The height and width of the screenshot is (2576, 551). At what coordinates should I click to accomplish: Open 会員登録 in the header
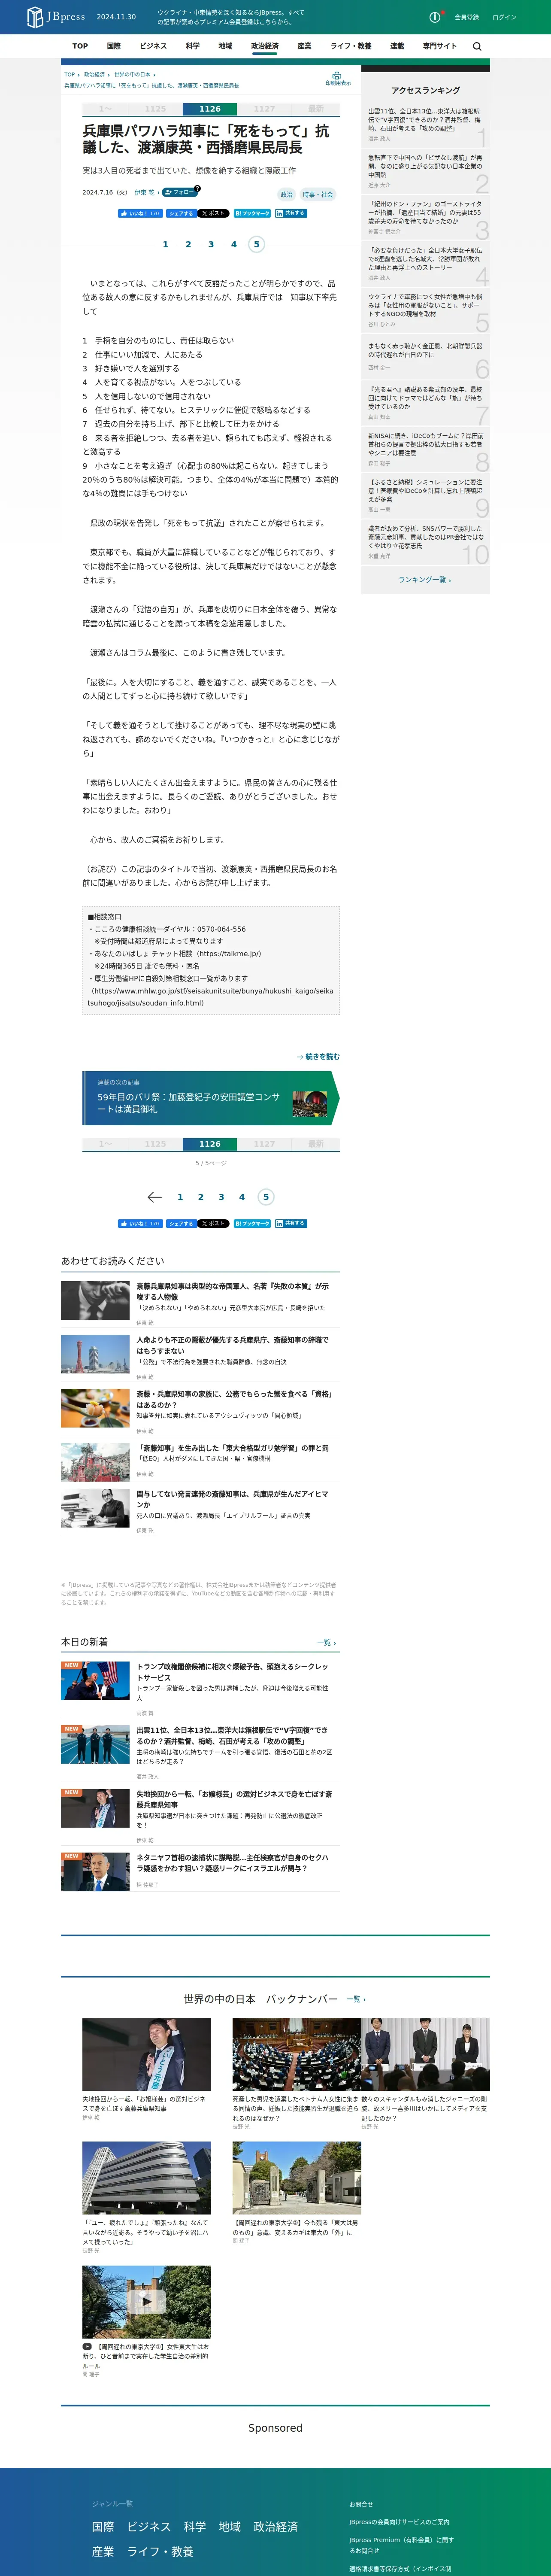click(466, 17)
